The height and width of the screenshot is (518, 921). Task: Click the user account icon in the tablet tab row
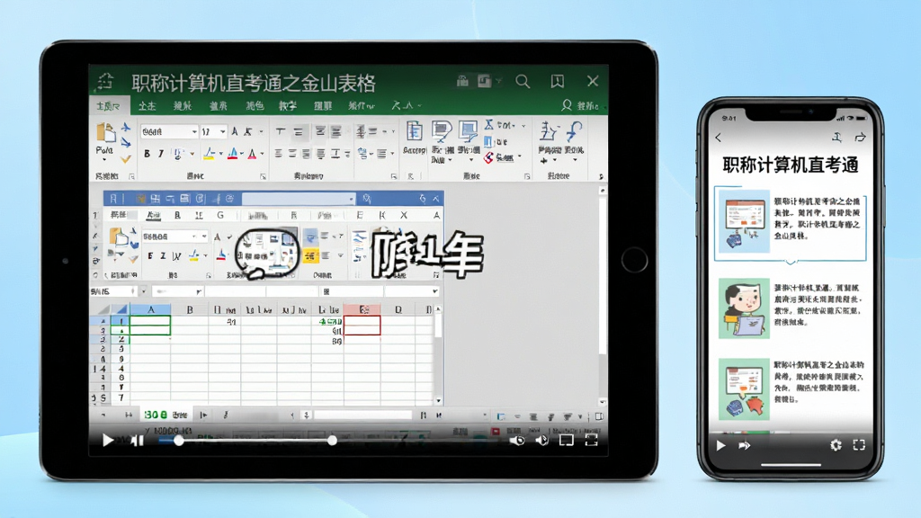567,105
